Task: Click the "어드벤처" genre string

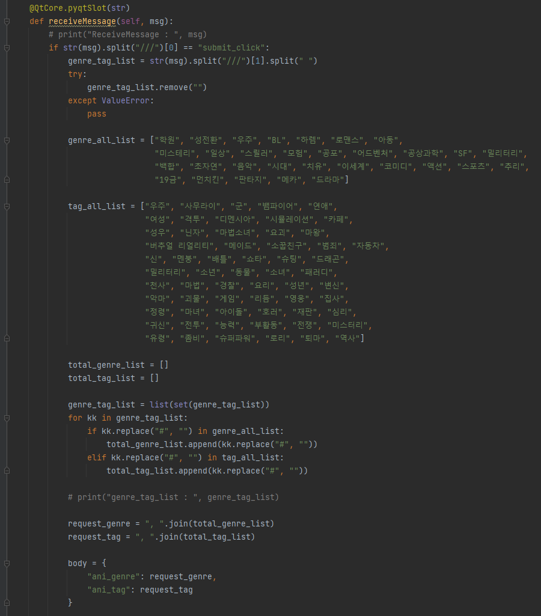Action: (x=372, y=153)
